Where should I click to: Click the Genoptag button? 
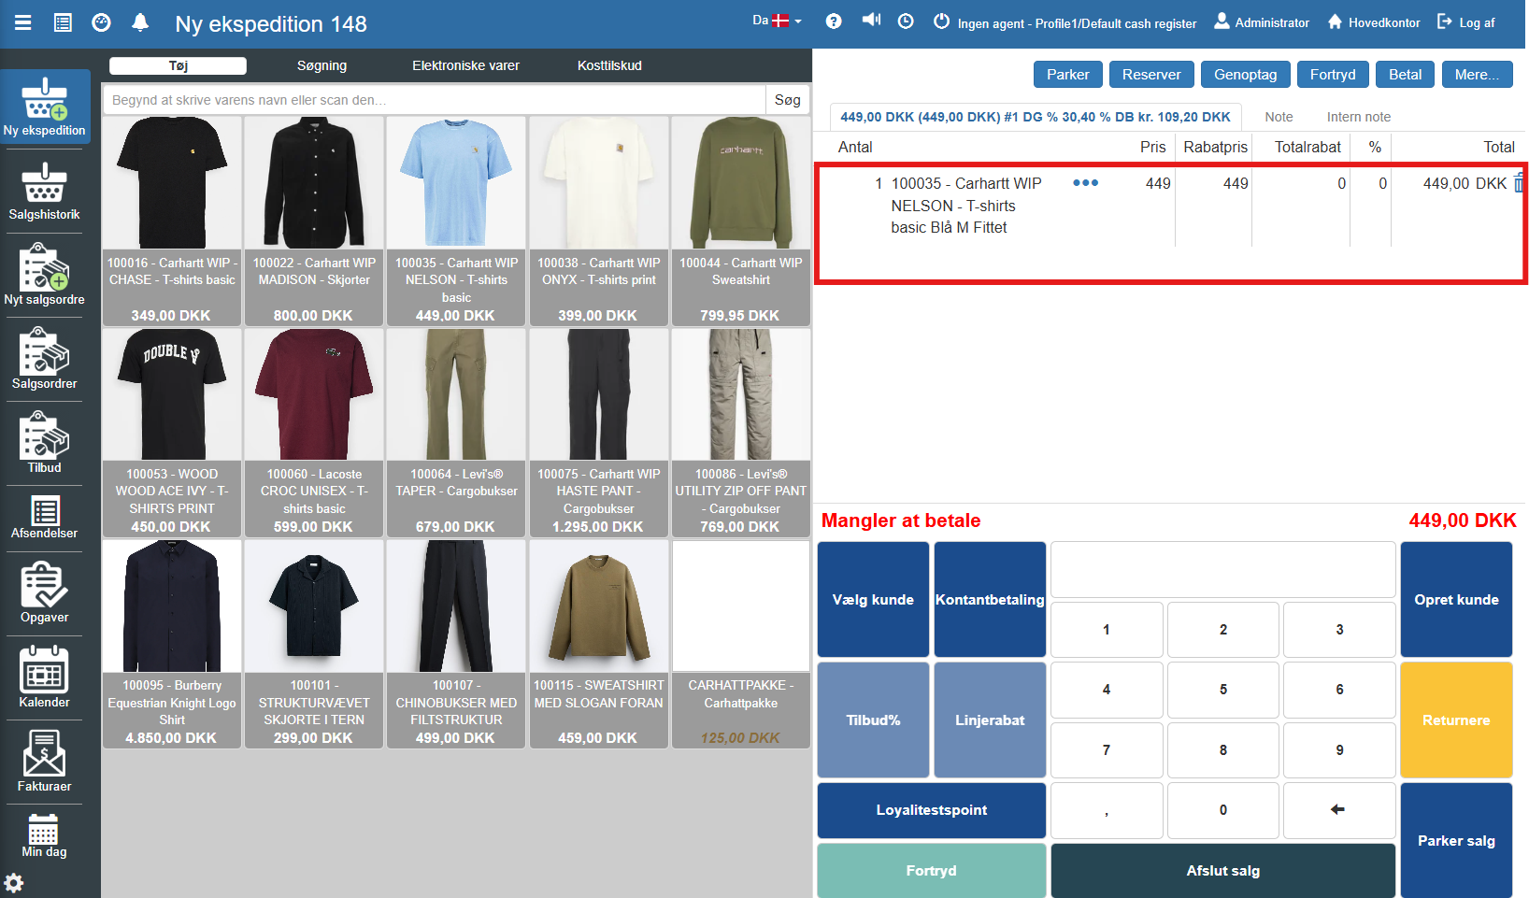pyautogui.click(x=1245, y=75)
